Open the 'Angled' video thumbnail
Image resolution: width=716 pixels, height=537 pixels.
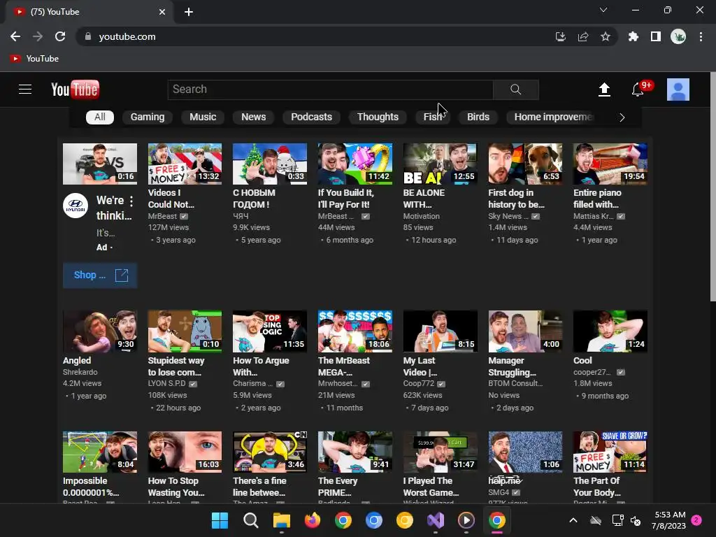[x=100, y=331]
